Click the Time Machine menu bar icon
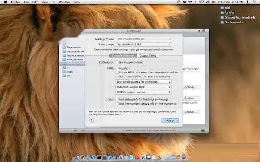 pos(179,2)
